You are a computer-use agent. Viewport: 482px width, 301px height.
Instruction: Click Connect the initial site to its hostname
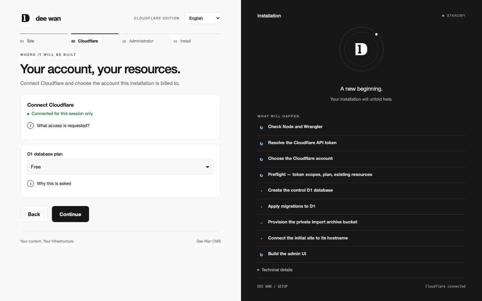tap(361, 238)
